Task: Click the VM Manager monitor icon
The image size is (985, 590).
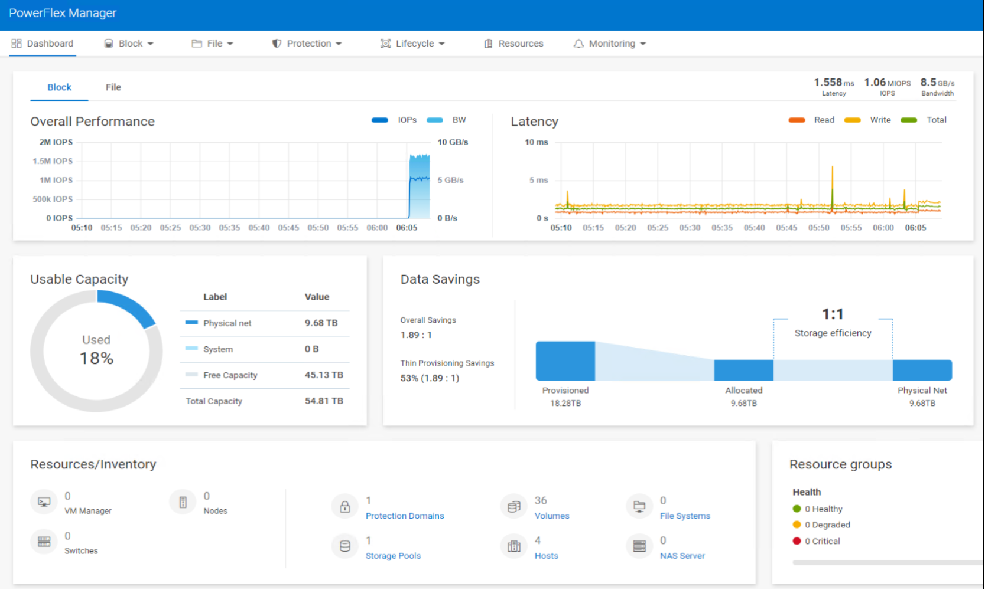Action: pos(44,502)
